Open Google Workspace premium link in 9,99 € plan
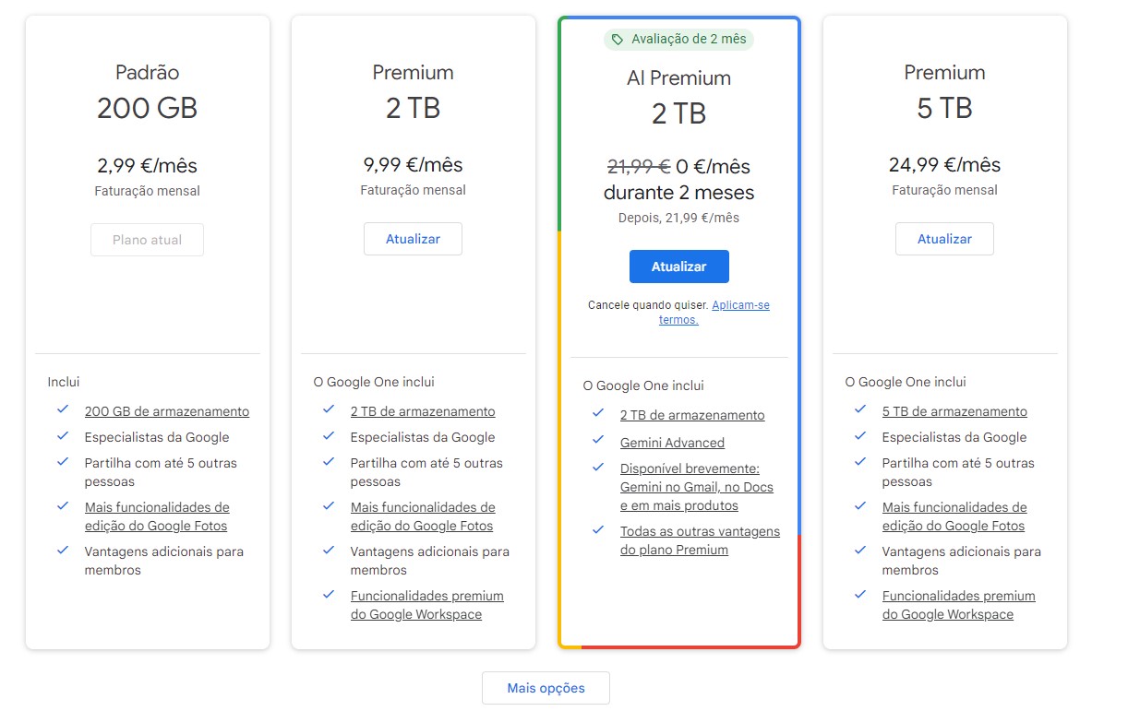Viewport: 1140px width, 723px height. pyautogui.click(x=427, y=605)
